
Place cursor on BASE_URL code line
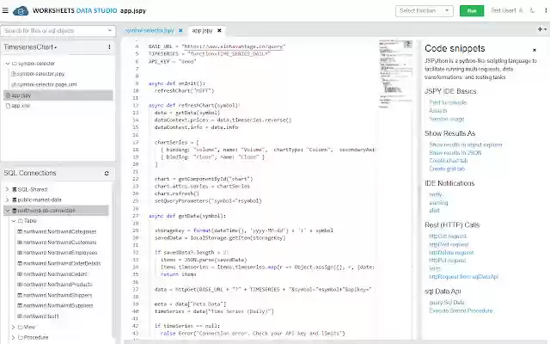217,46
